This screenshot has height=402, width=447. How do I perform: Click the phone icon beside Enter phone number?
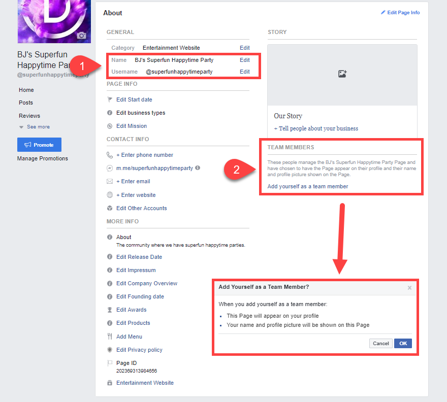(109, 155)
